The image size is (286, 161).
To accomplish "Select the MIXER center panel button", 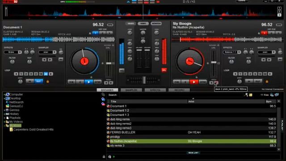I will 130,24.
